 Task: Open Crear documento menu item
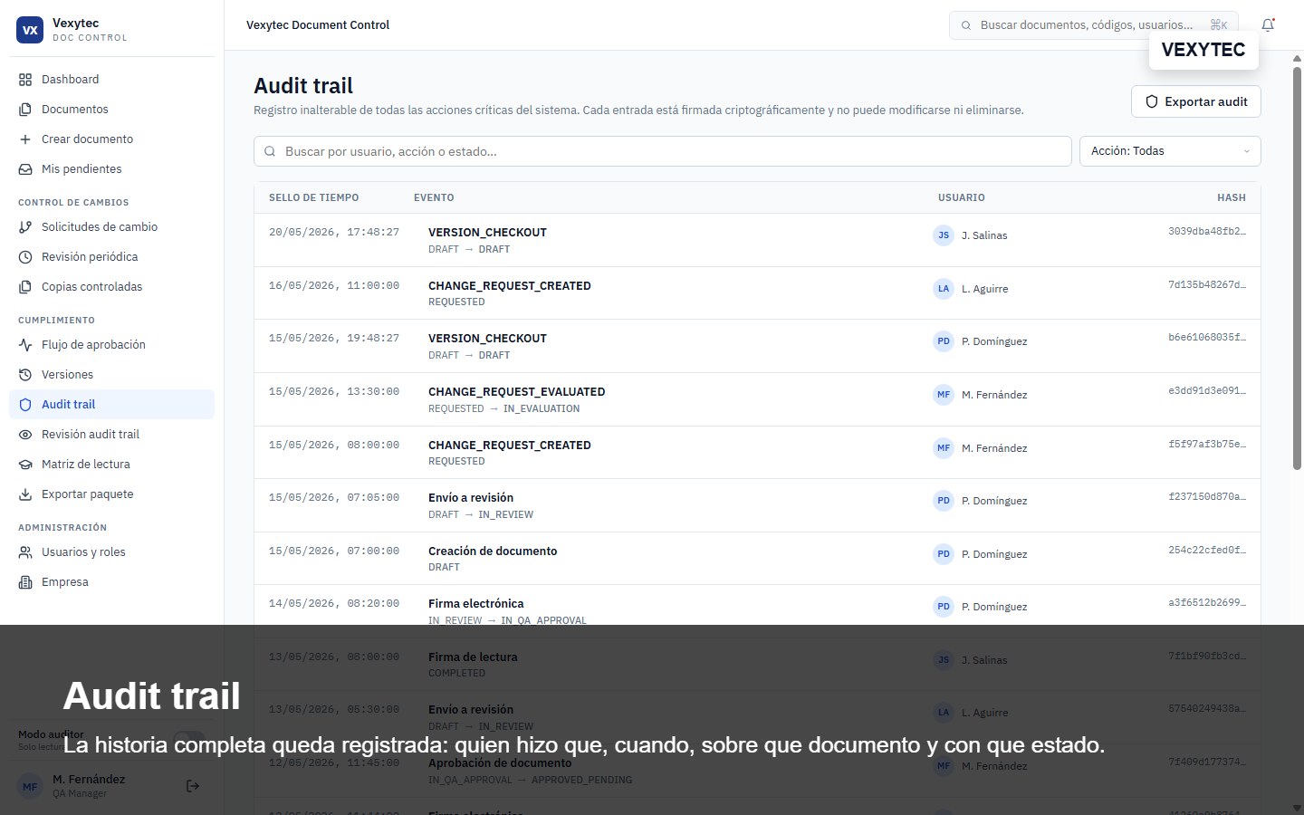[x=112, y=139]
